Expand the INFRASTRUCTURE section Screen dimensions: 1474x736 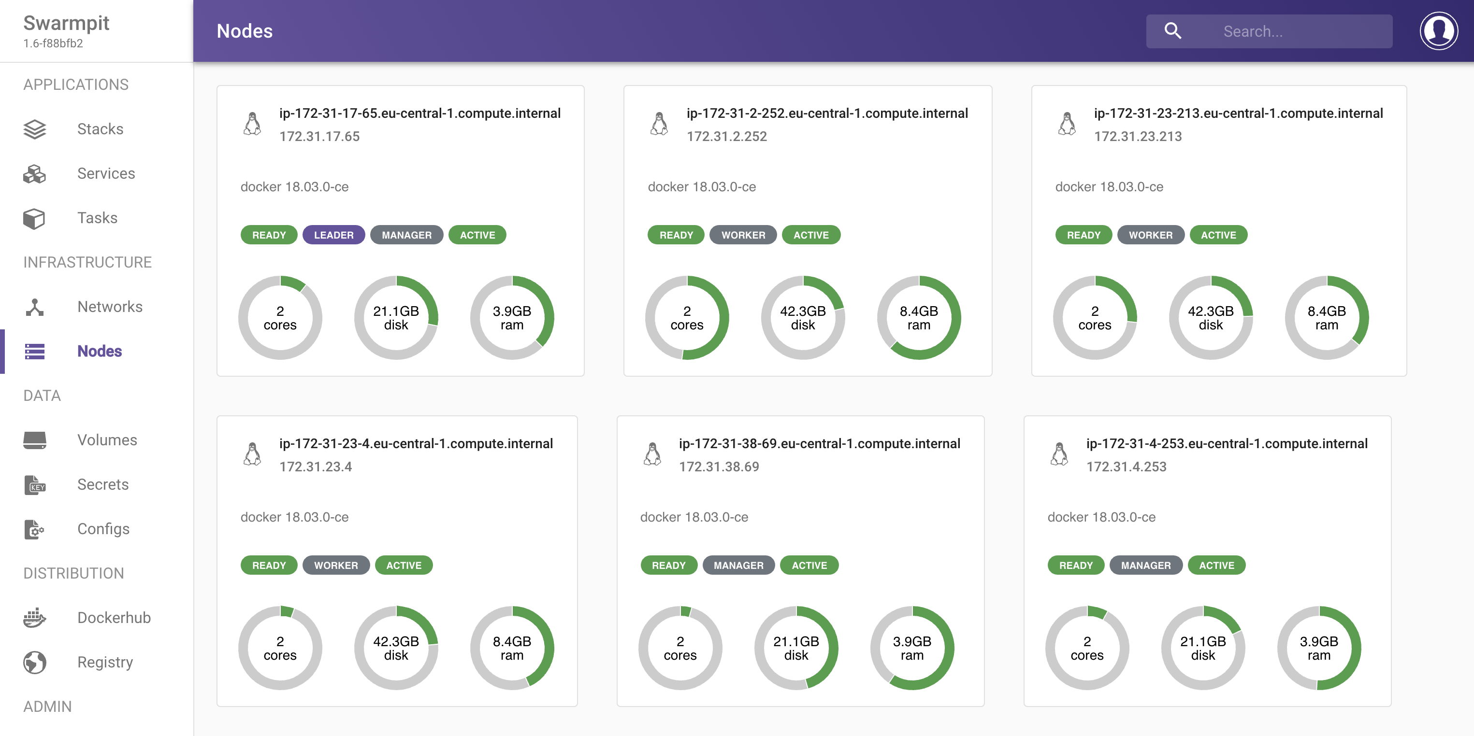point(87,263)
